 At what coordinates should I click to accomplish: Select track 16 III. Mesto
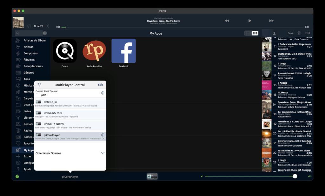[287, 95]
